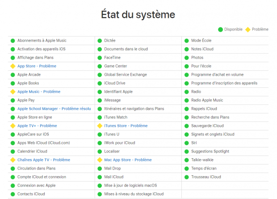Select the Activation des appareils iOS entry
This screenshot has width=277, height=199.
pyautogui.click(x=42, y=49)
